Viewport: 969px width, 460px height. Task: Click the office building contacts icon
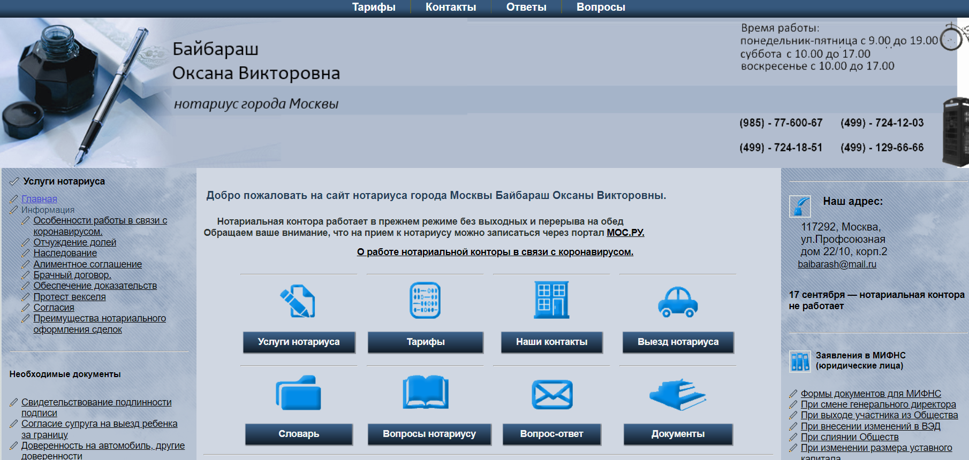pos(551,300)
